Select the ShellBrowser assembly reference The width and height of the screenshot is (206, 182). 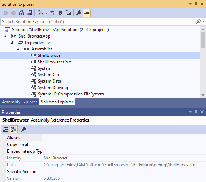(50, 55)
